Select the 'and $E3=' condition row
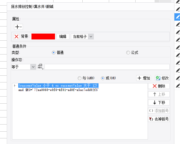The image size is (180, 144). coord(58,90)
